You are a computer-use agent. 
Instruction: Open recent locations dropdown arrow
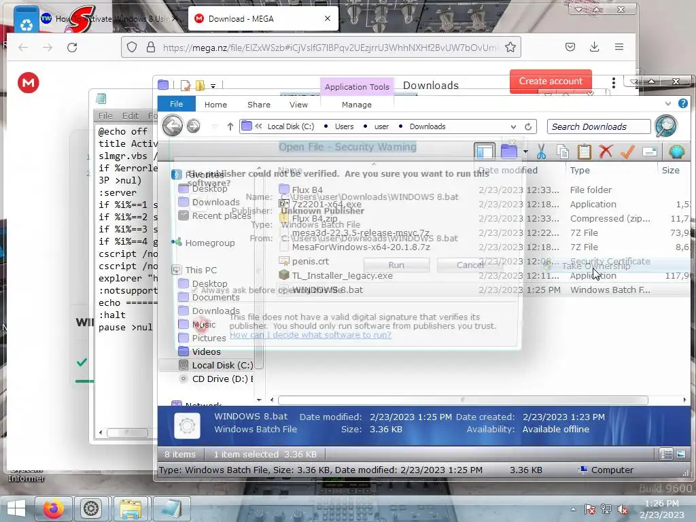point(215,127)
